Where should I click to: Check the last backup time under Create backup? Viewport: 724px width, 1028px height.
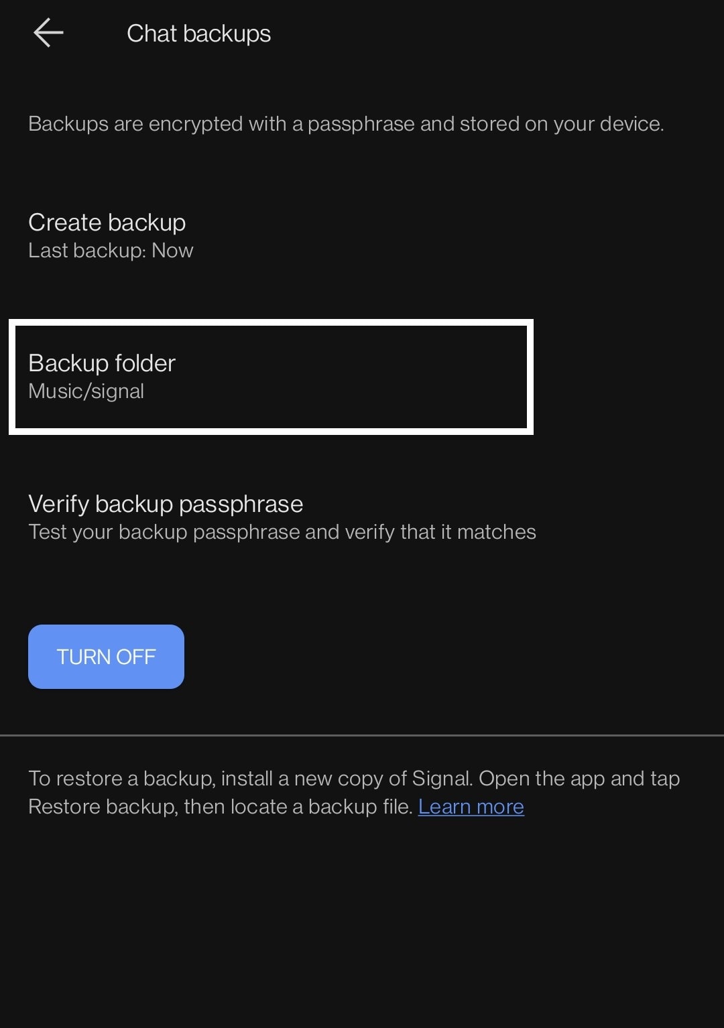[111, 251]
